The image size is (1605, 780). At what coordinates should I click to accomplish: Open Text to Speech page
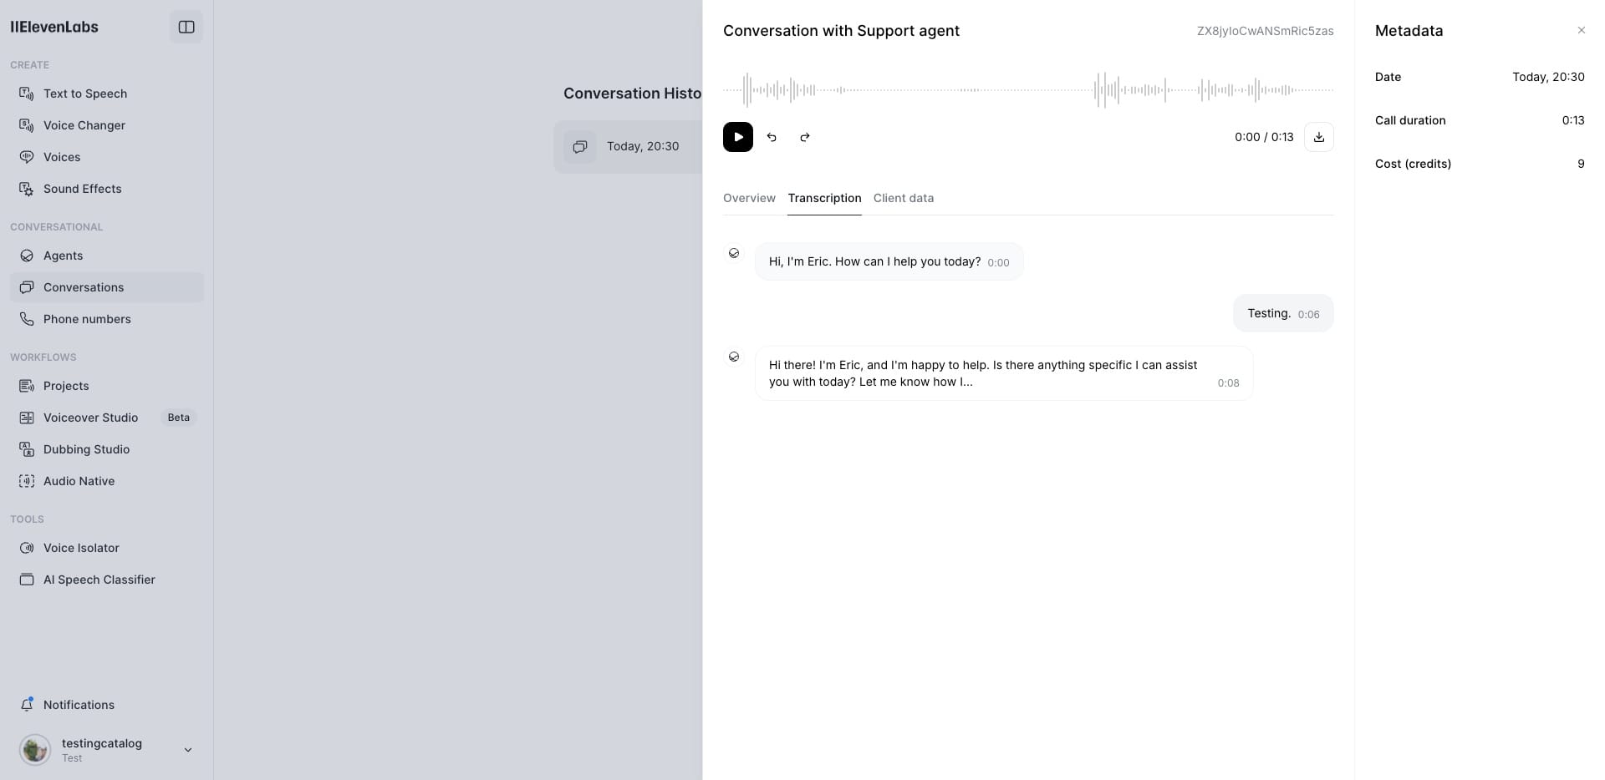coord(107,94)
